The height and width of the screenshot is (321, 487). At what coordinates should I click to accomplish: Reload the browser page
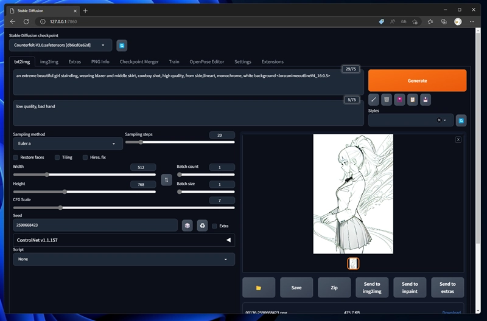(x=26, y=21)
